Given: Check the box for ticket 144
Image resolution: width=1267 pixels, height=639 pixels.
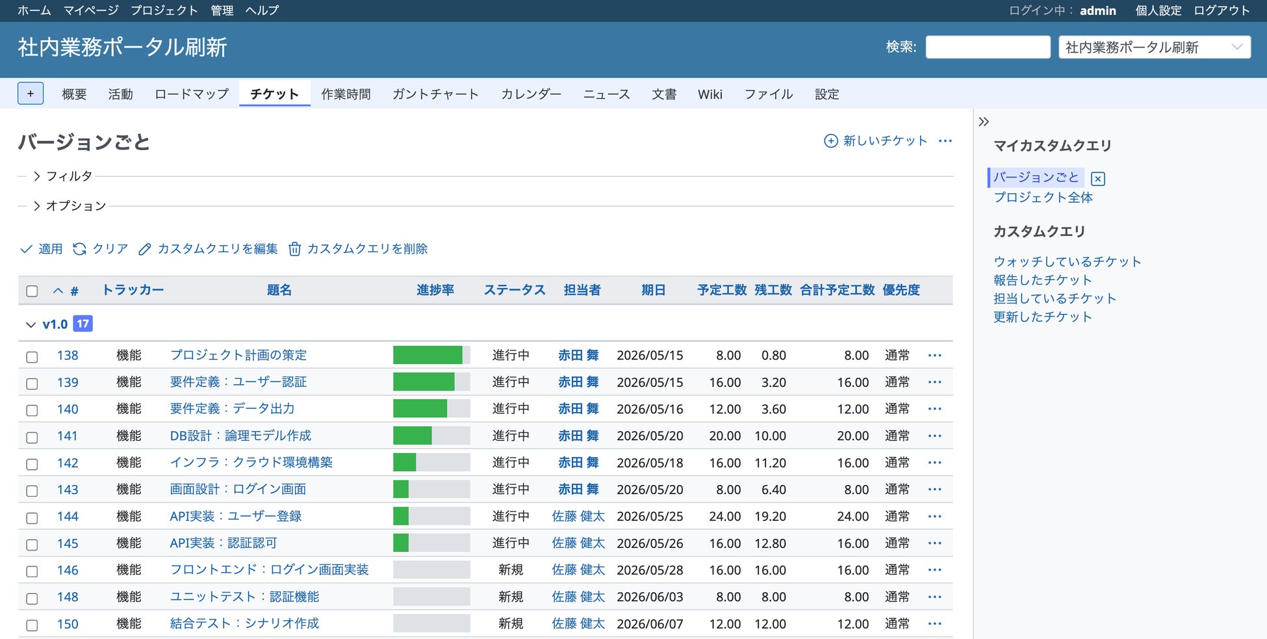Looking at the screenshot, I should pos(32,518).
